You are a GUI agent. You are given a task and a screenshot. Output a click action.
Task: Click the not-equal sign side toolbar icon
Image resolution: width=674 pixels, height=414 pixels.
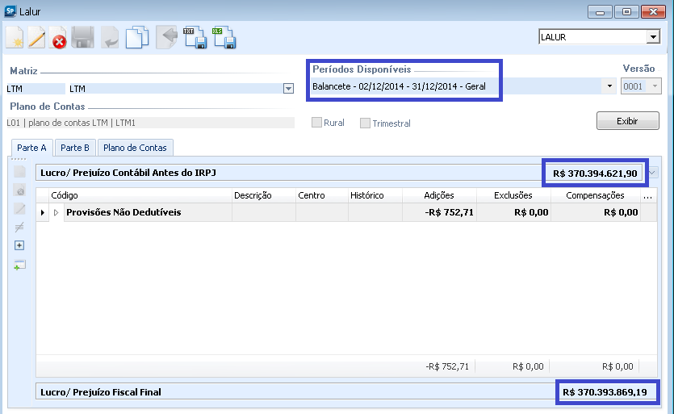coord(19,227)
